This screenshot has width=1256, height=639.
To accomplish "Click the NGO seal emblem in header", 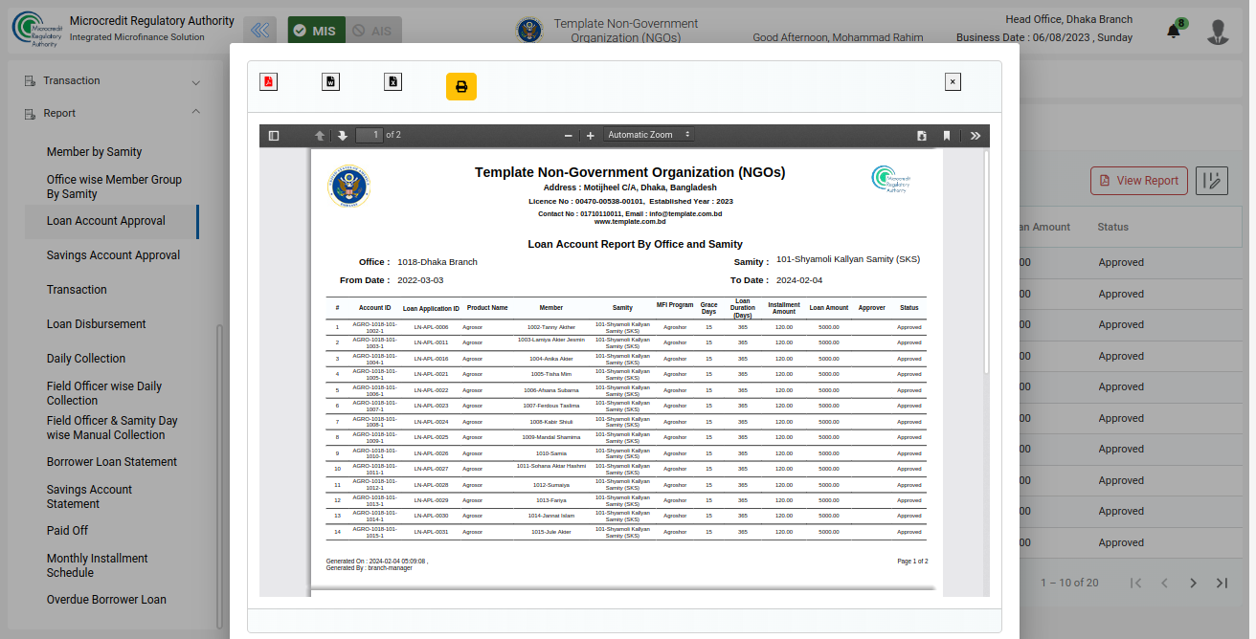I will [529, 31].
